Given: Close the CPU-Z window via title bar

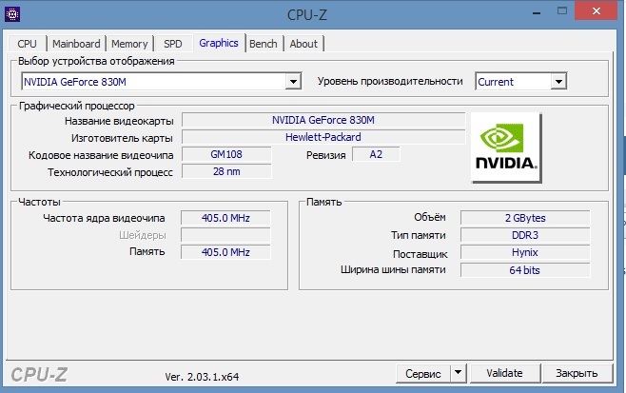Looking at the screenshot, I should tap(597, 13).
